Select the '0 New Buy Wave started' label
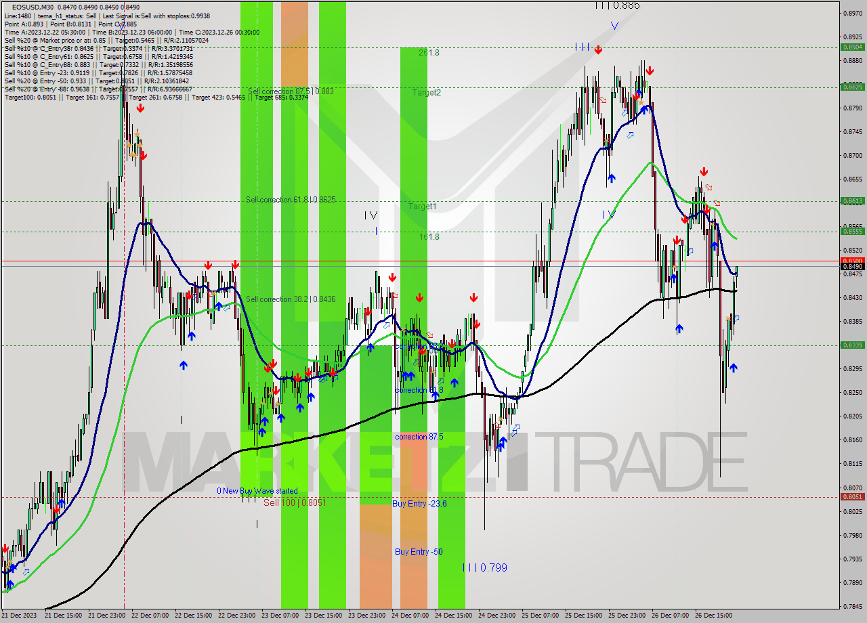The height and width of the screenshot is (623, 867). coord(257,491)
